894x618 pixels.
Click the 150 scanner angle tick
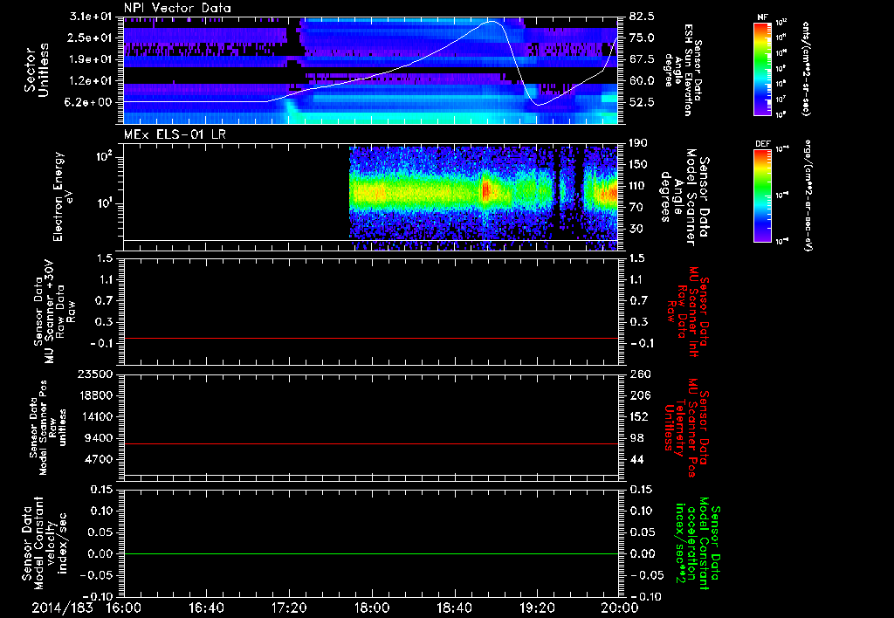tap(638, 165)
